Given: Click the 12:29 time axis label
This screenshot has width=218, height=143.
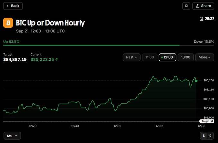Looking at the screenshot, I should coord(33,126).
